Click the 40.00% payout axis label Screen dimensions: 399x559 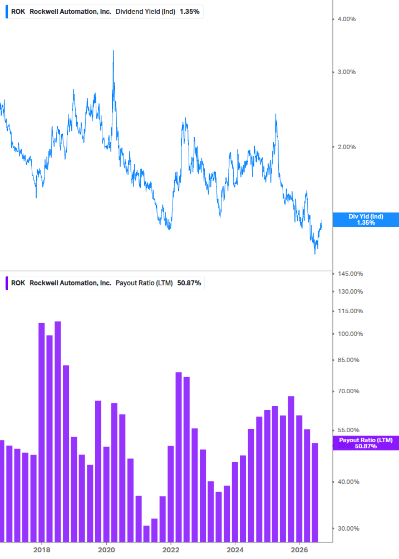[348, 482]
